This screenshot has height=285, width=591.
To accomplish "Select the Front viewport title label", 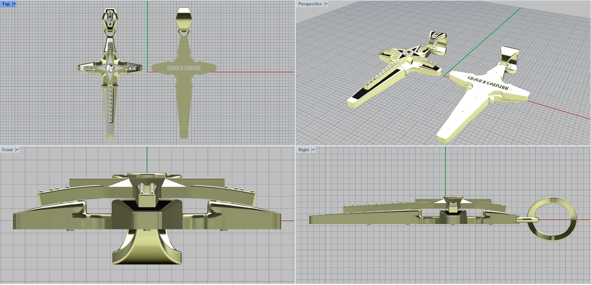I will click(7, 150).
